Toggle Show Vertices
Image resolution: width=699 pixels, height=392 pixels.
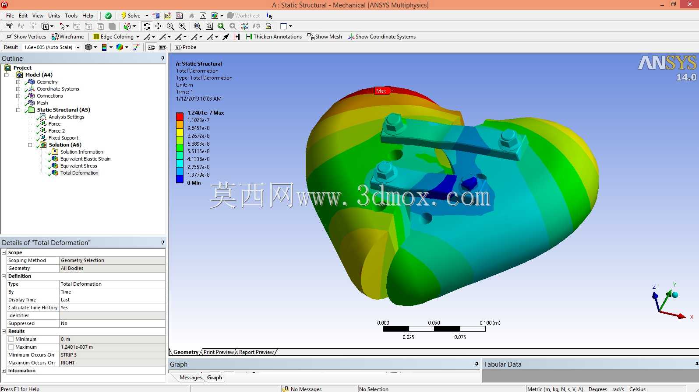pos(26,37)
